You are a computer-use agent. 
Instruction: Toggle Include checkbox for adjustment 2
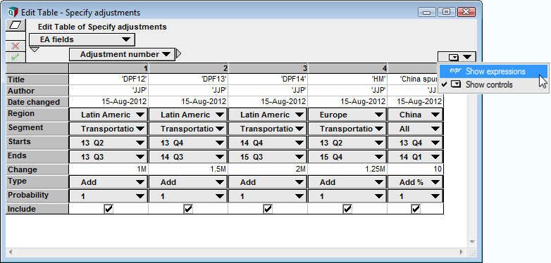(x=188, y=209)
